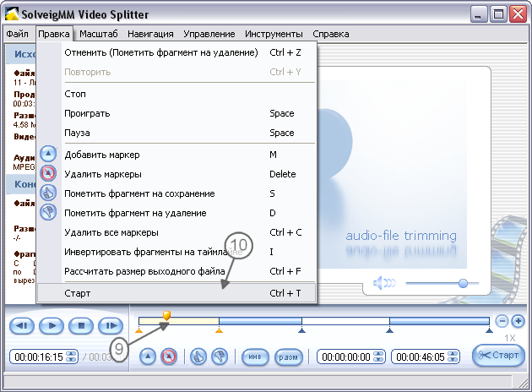Click stepper of 00:00:16:15 field
Screen dimensions: 532x392
71,357
